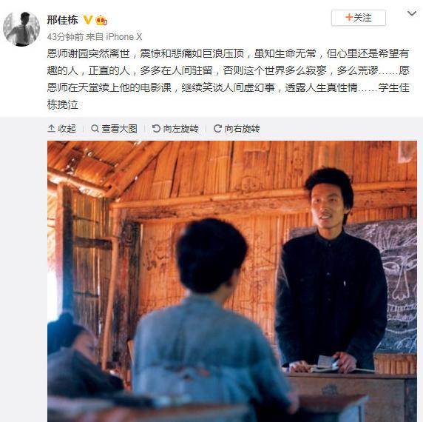Screen dimensions: 423x422
Task: Click the rotate-right arrow icon
Action: pyautogui.click(x=217, y=129)
